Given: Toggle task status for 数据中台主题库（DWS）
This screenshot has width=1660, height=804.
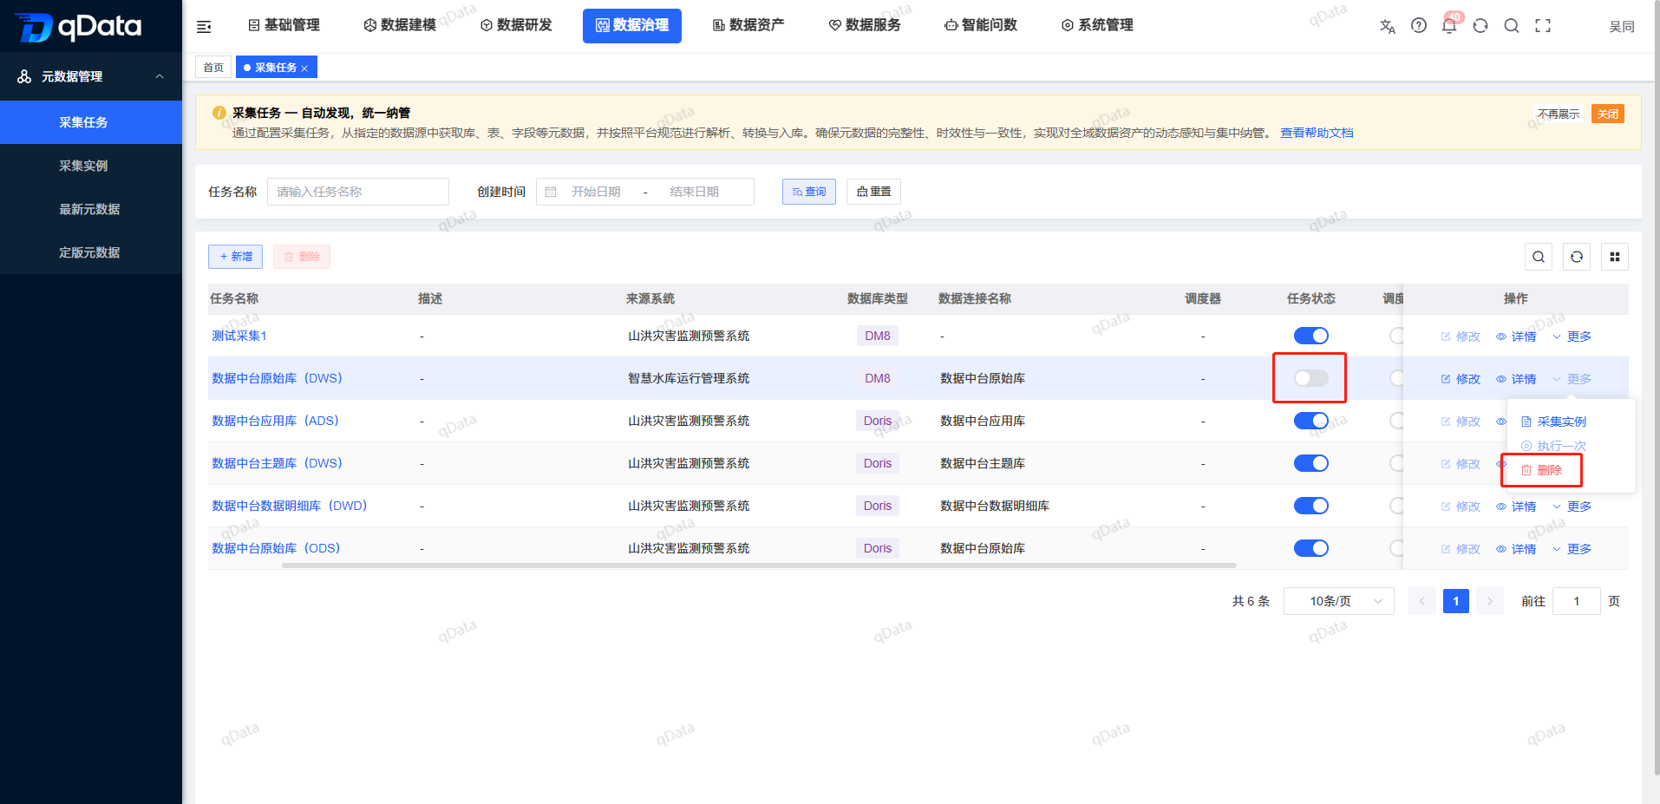Looking at the screenshot, I should (x=1310, y=463).
